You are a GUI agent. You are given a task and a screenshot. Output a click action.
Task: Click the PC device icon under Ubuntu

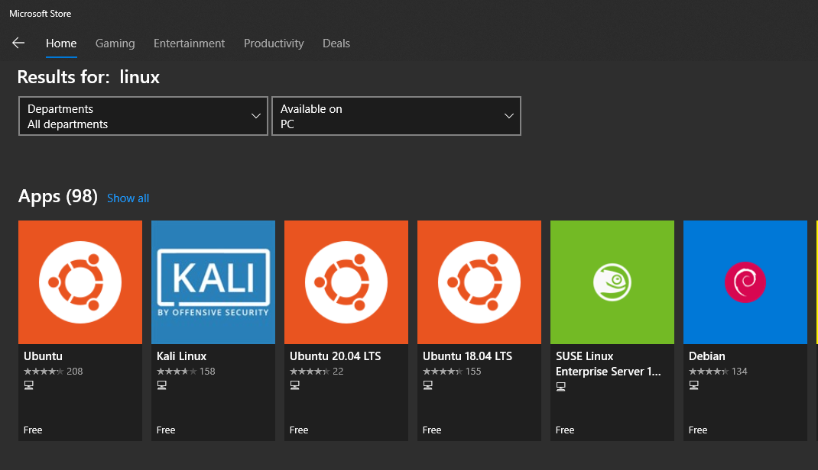pyautogui.click(x=29, y=385)
